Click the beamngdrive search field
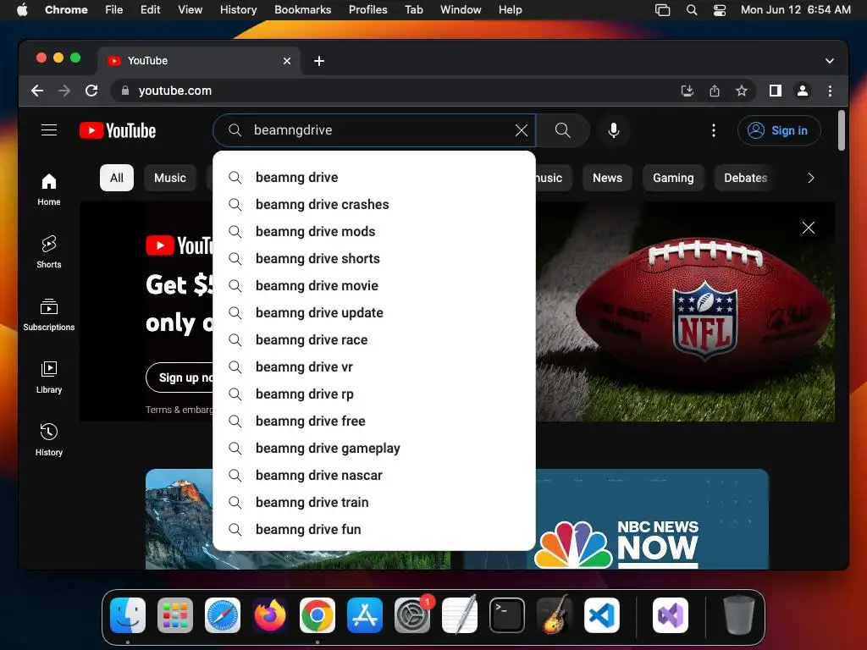This screenshot has height=650, width=867. pyautogui.click(x=374, y=129)
